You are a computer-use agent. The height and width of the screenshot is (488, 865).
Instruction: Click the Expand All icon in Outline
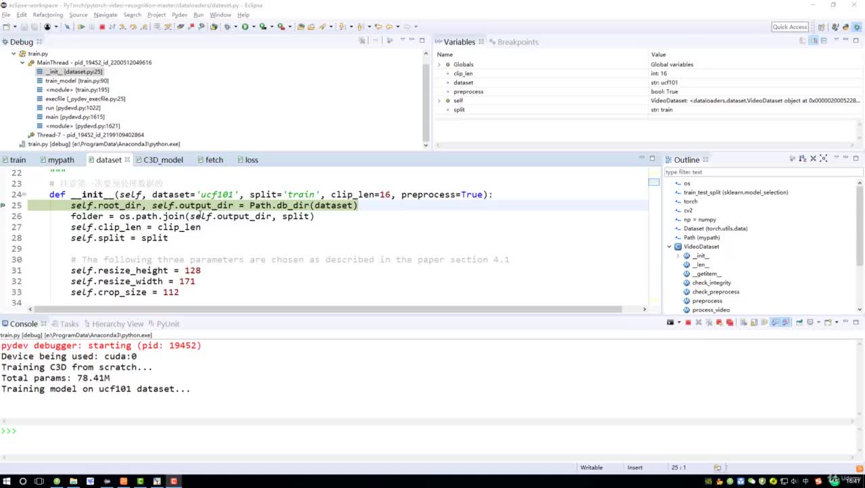823,159
